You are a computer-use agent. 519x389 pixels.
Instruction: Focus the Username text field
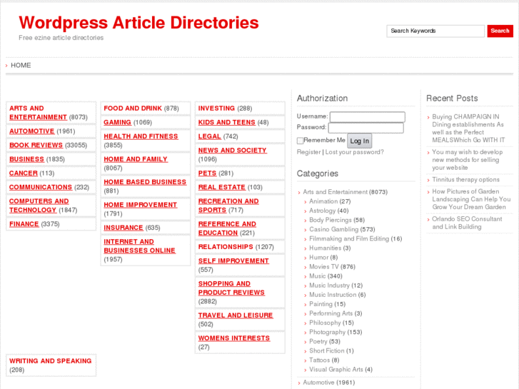tap(367, 116)
